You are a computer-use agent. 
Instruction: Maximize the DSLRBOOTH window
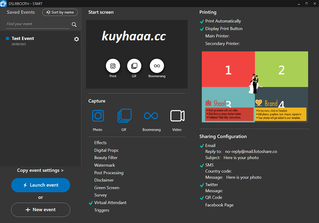pyautogui.click(x=307, y=4)
